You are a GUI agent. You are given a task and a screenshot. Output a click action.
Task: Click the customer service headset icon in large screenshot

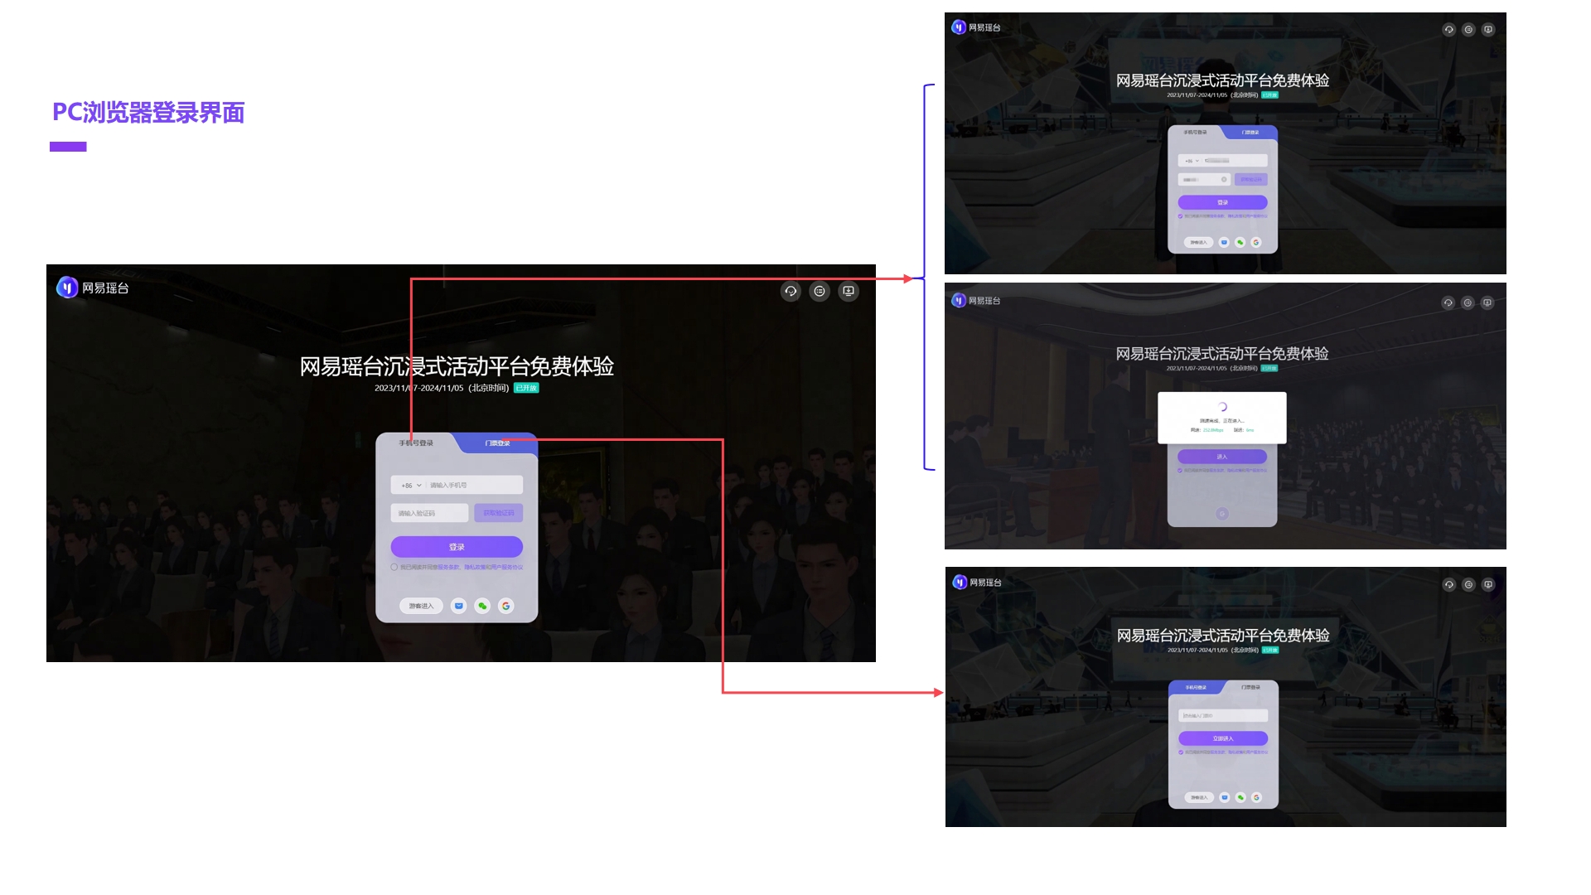[791, 291]
